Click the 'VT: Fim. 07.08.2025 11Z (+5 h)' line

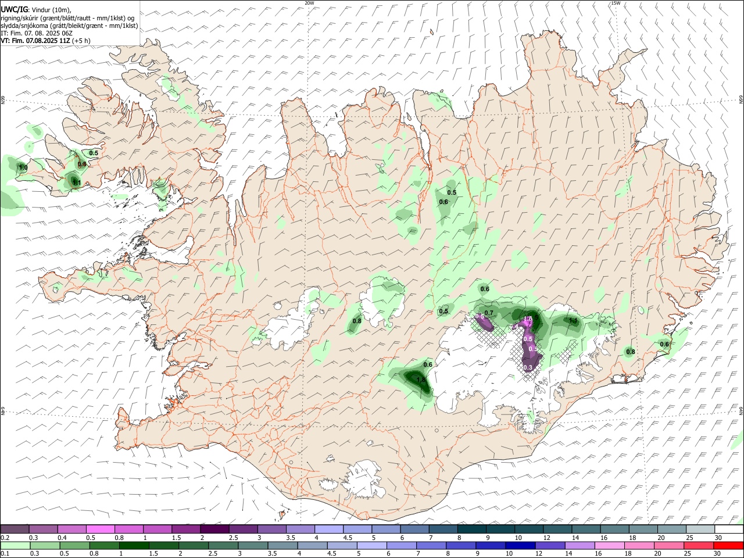(45, 41)
